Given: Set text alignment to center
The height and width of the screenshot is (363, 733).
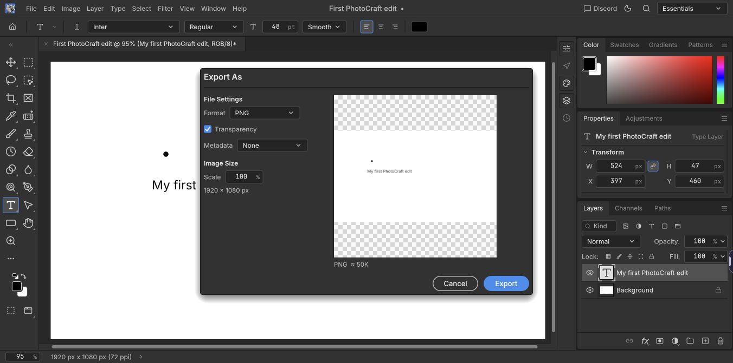Looking at the screenshot, I should pos(381,27).
